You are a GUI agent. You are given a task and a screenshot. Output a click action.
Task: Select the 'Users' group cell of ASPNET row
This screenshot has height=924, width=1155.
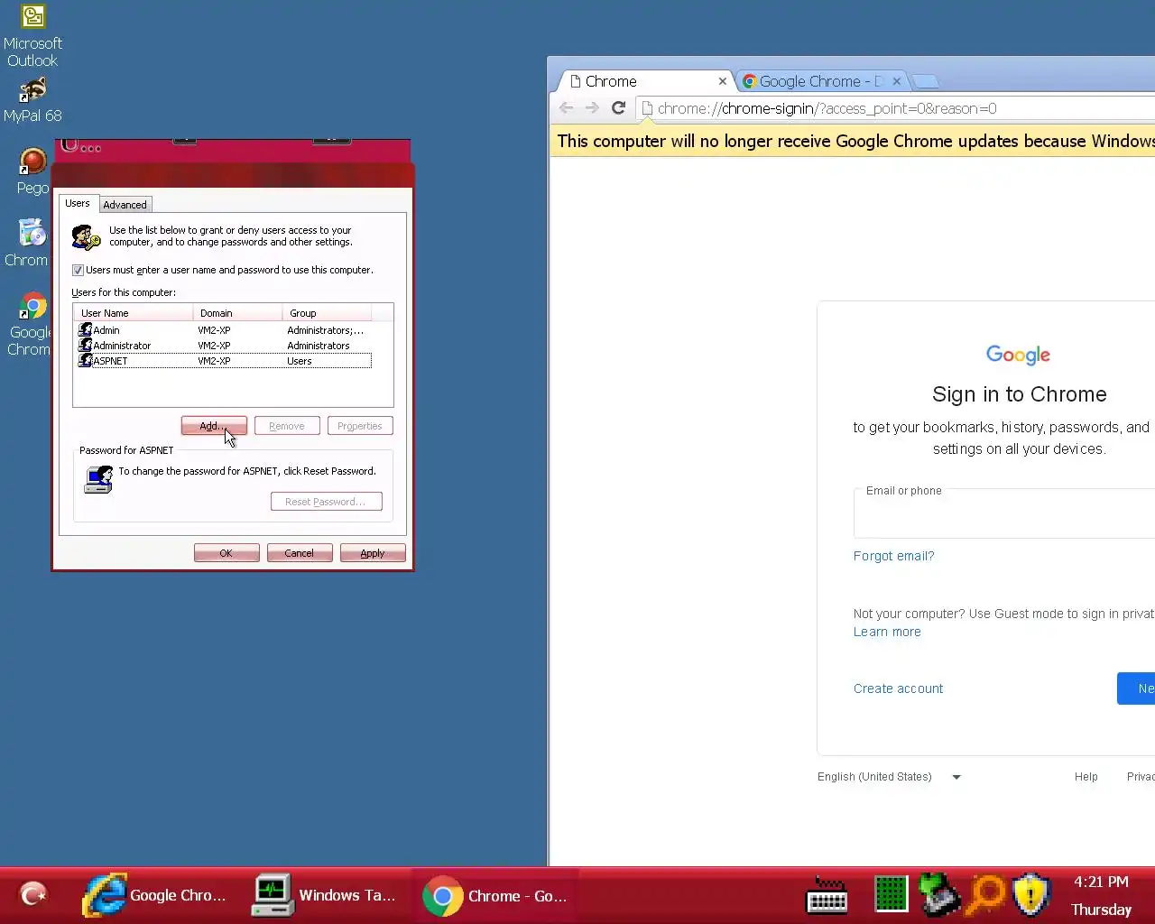[x=300, y=361]
